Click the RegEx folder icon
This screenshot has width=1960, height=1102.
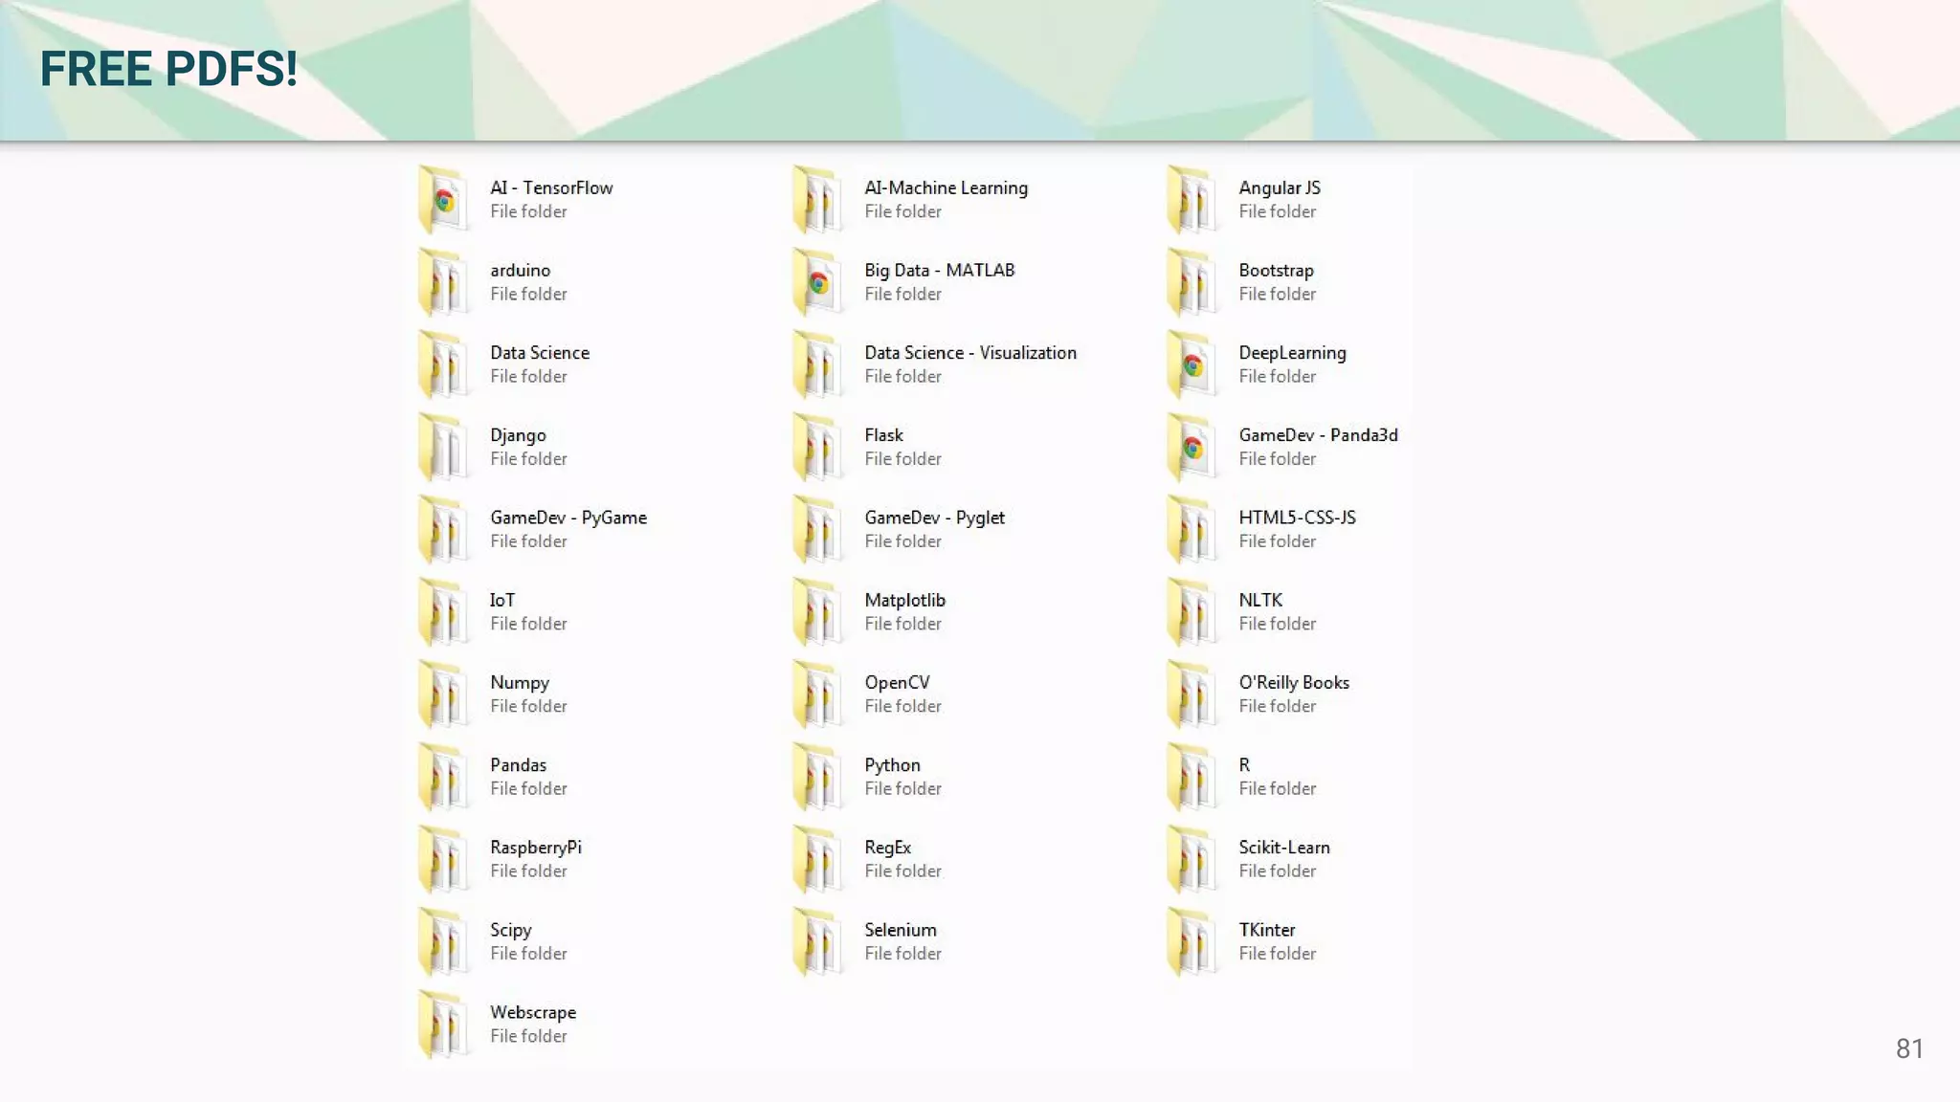818,859
